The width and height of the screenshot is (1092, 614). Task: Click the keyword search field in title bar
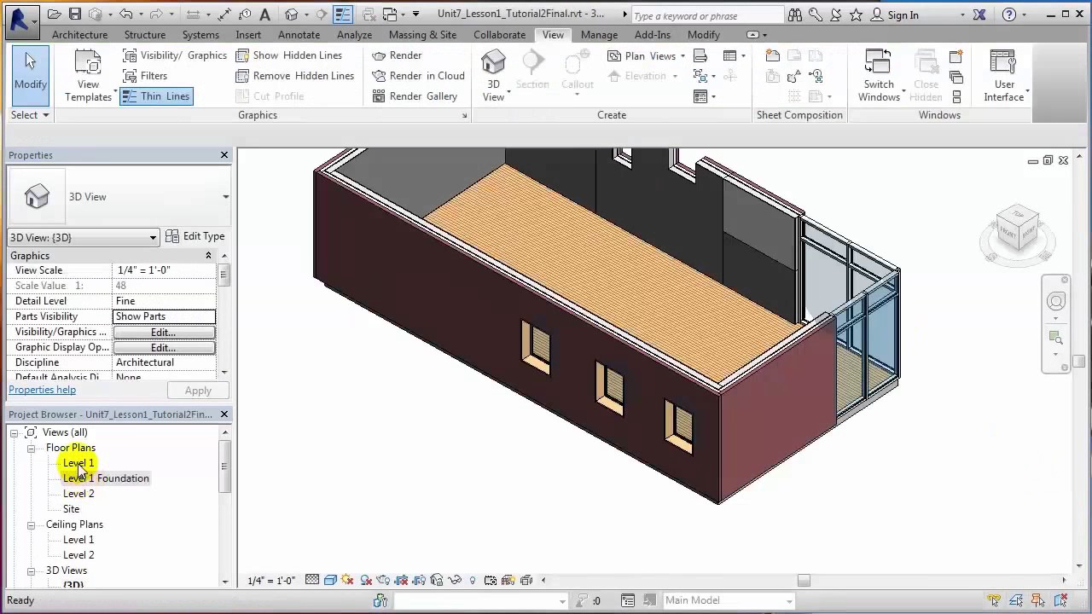pyautogui.click(x=706, y=15)
